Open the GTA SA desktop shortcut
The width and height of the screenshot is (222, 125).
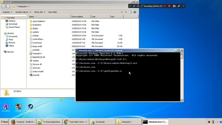[x=18, y=108]
